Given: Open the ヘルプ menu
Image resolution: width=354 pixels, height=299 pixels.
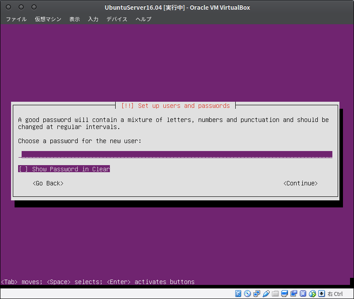Looking at the screenshot, I should 143,19.
